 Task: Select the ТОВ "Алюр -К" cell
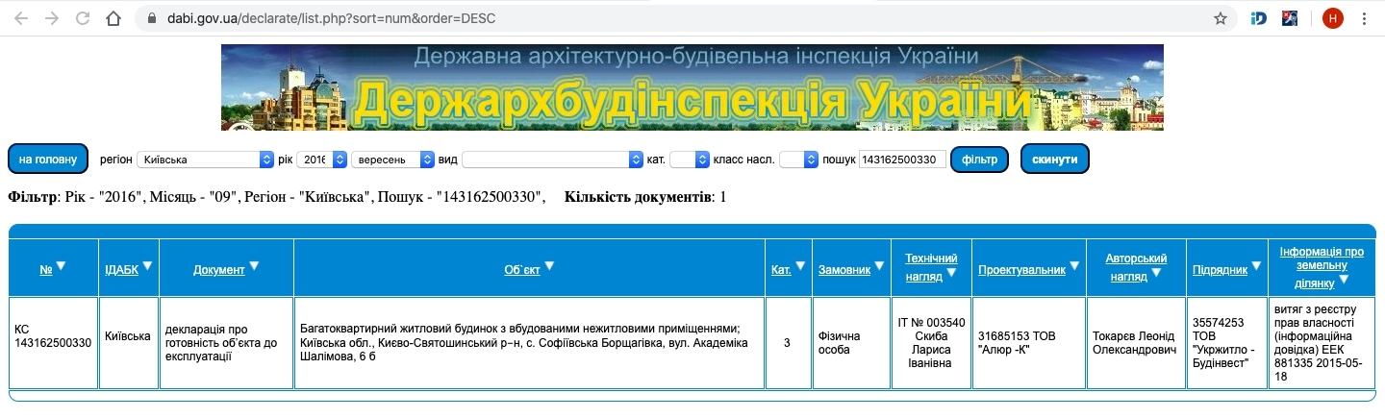(1028, 343)
